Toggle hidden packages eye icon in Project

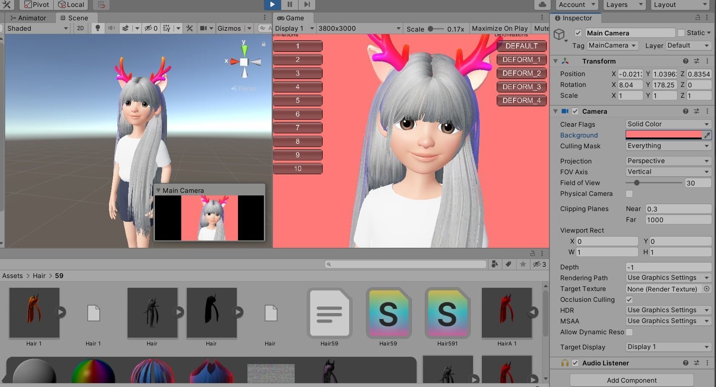(x=539, y=264)
